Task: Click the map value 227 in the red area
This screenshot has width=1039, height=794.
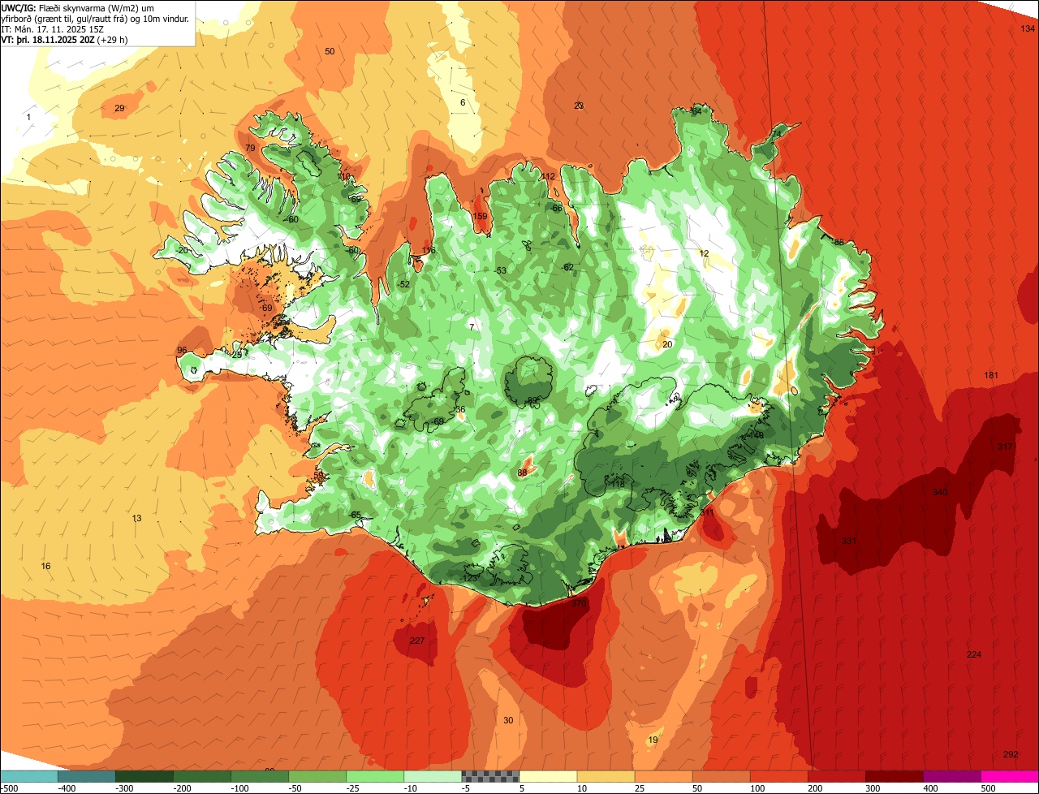Action: (x=416, y=641)
